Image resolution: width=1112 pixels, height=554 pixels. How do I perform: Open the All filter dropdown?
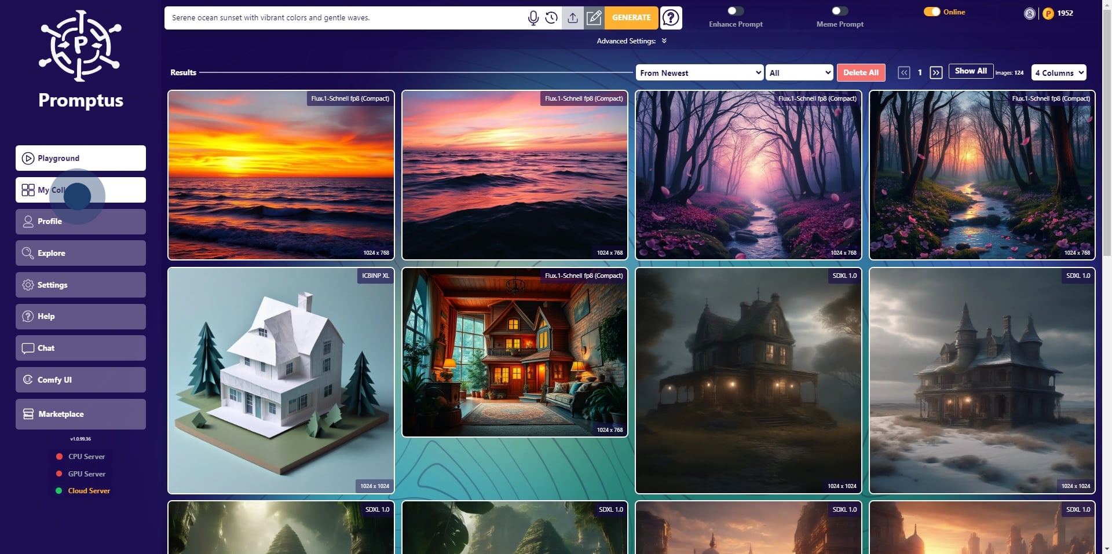tap(799, 73)
